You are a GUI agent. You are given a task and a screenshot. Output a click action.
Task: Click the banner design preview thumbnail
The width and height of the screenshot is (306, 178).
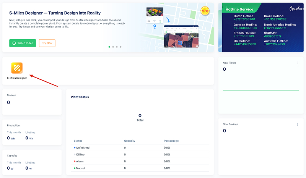tap(155, 15)
